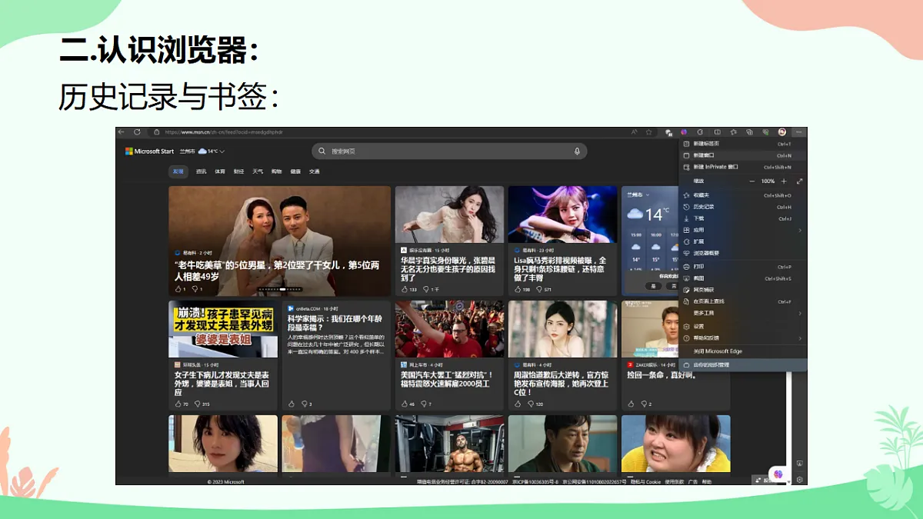Expand the 应用 submenu
The image size is (923, 519).
click(x=743, y=230)
